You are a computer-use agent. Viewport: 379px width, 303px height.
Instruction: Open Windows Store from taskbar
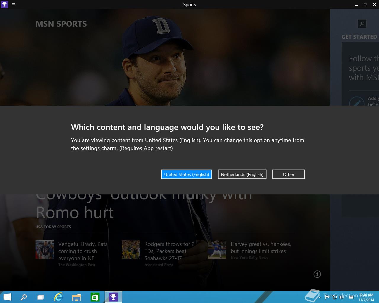(95, 297)
